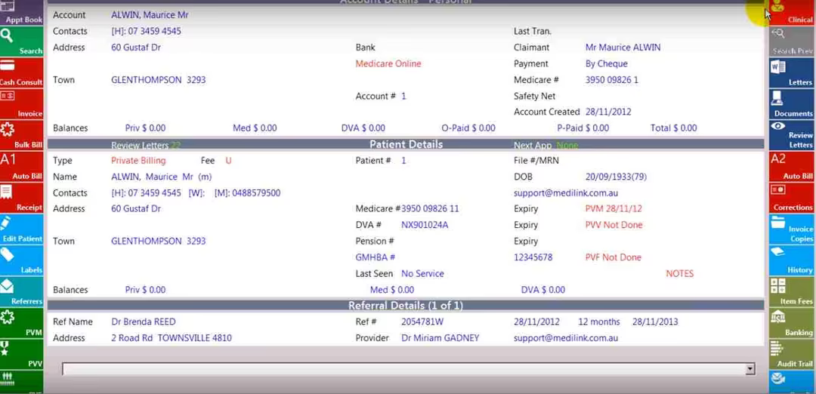Open the Cash Consult tool
Viewport: 816px width, 394px height.
22,72
